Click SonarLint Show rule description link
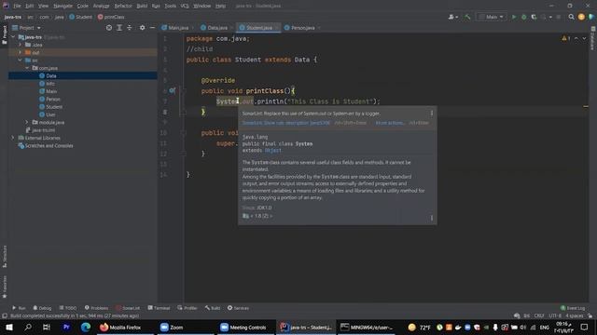Viewport: 597px width, 335px height. click(286, 123)
